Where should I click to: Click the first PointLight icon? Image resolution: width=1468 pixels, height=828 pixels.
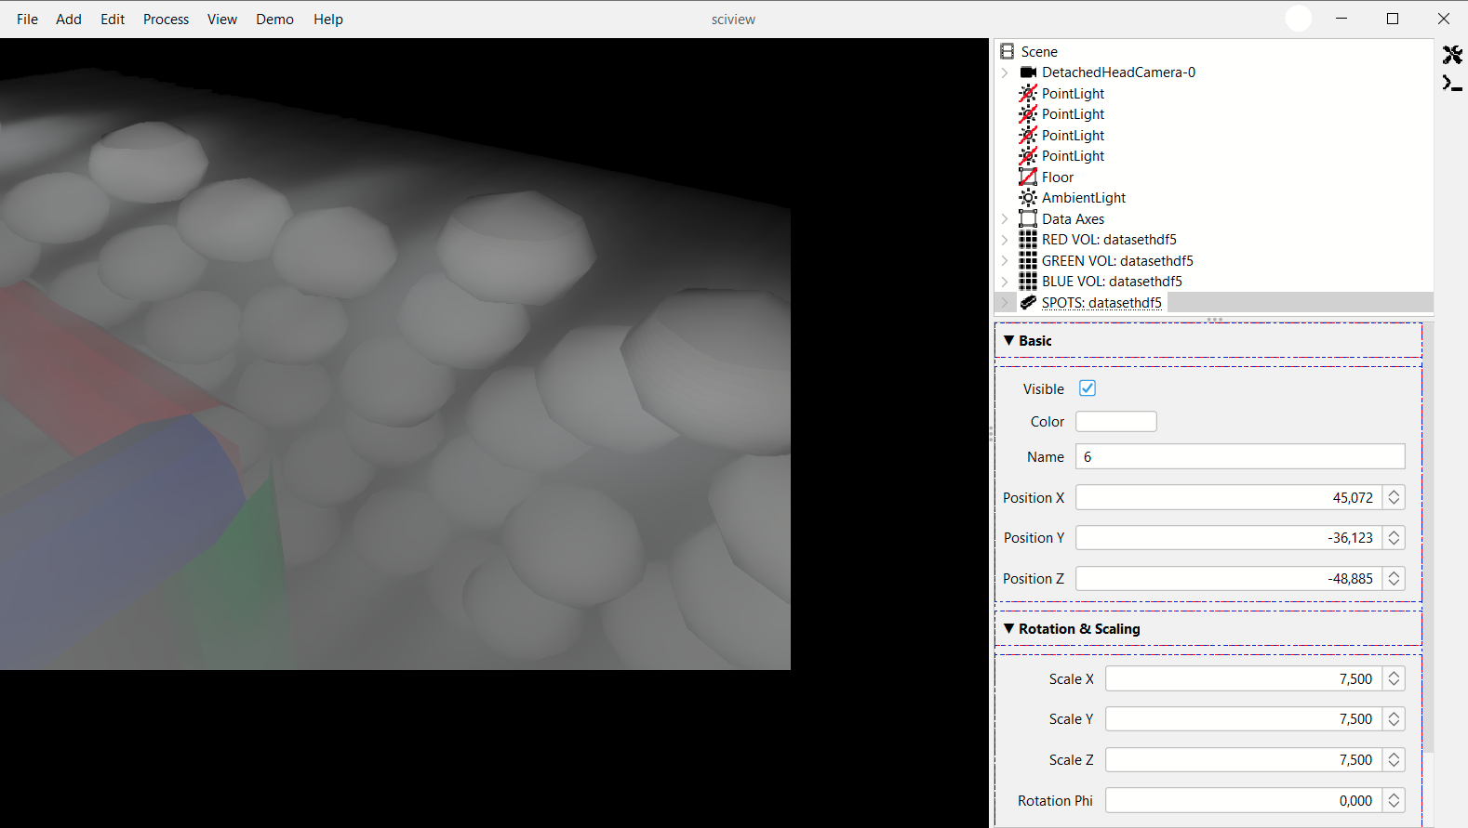[1028, 93]
